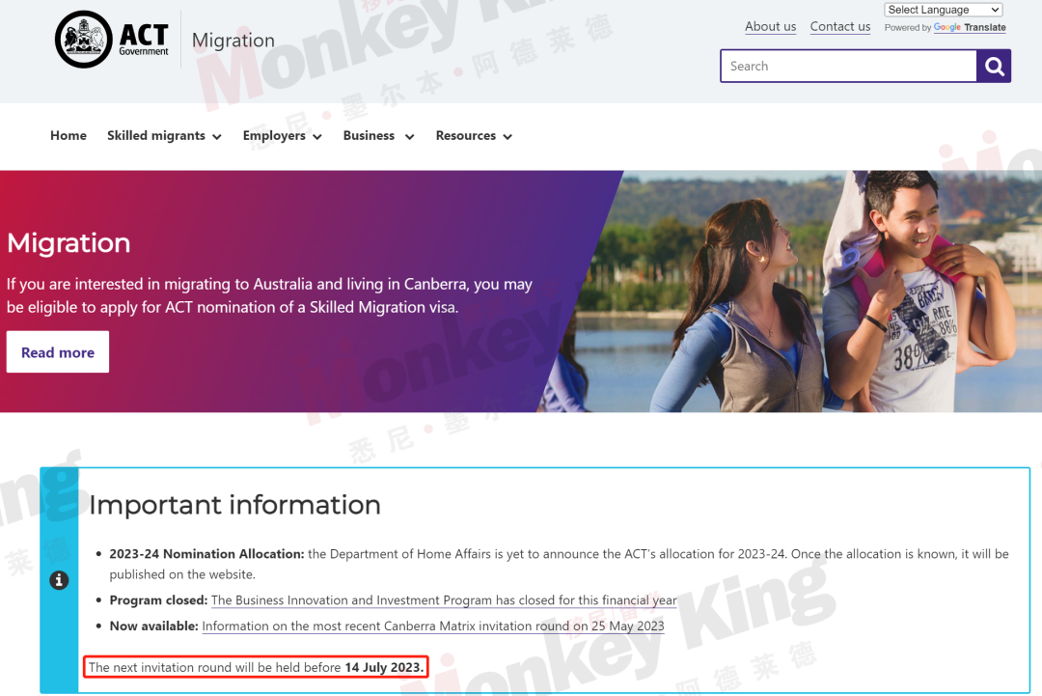Click the large Migration banner heading
The image size is (1042, 696).
[x=69, y=243]
